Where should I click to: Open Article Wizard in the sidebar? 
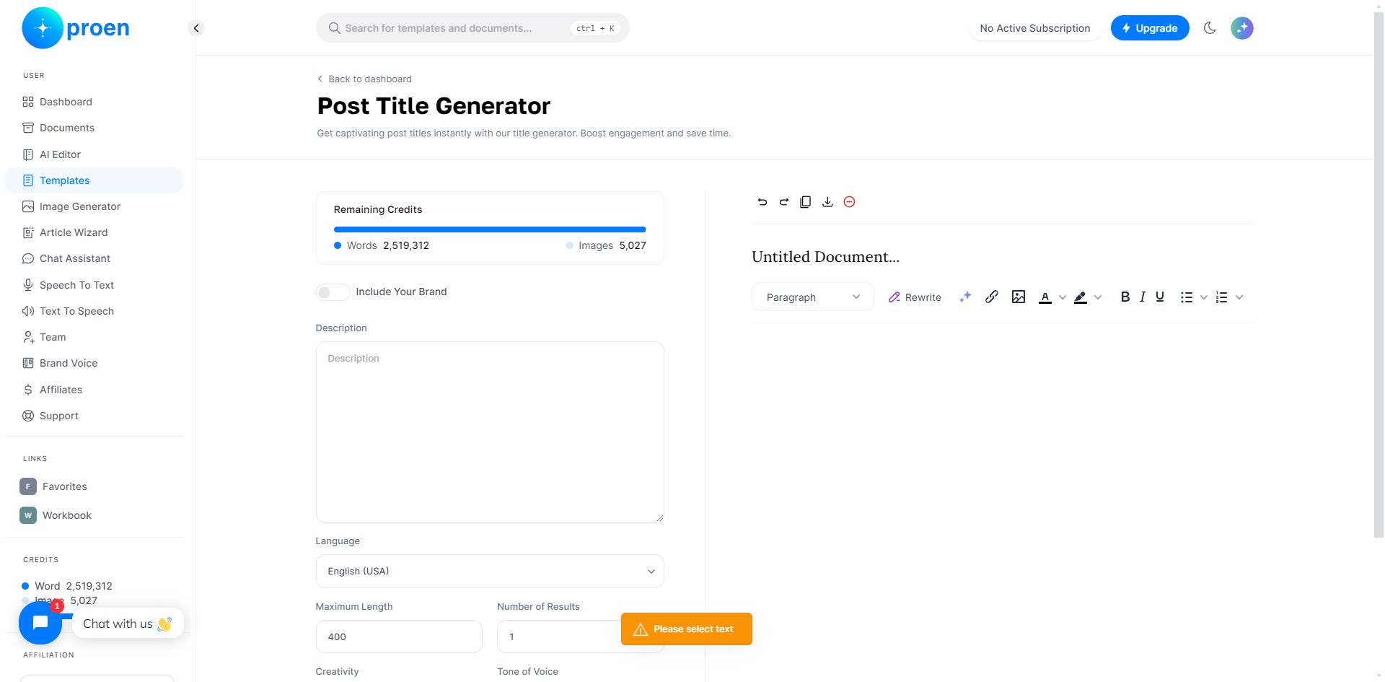(x=94, y=232)
